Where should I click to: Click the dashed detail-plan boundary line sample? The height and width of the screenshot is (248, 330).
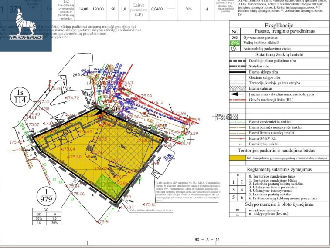click(x=238, y=60)
